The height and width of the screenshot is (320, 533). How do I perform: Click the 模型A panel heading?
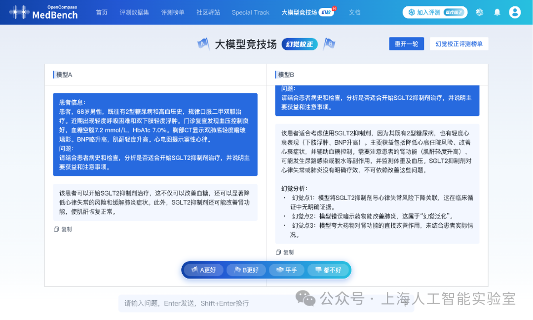point(64,75)
